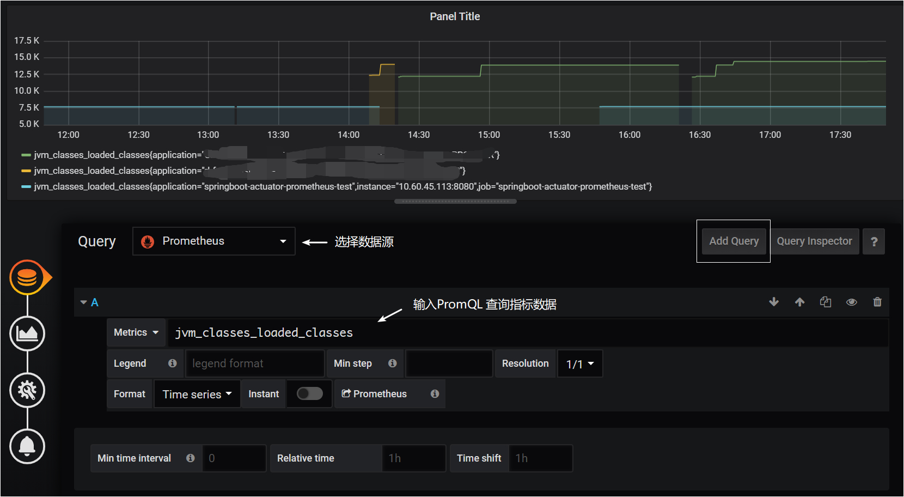Click the Time shift input field
Screen dimensions: 904x497
pos(541,458)
